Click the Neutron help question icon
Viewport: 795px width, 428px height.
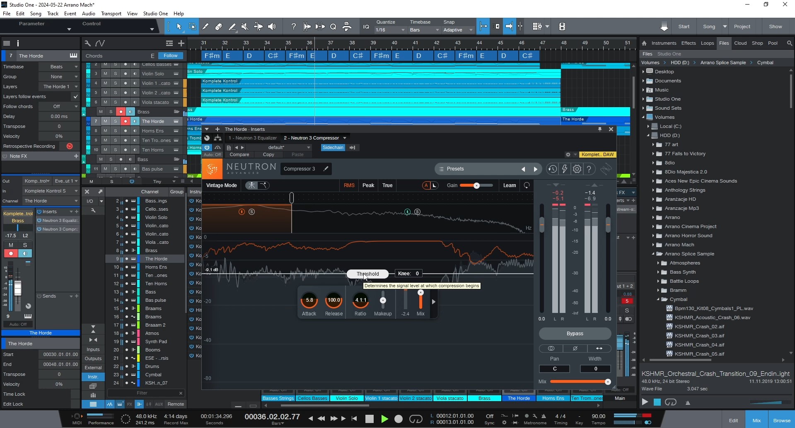coord(589,169)
